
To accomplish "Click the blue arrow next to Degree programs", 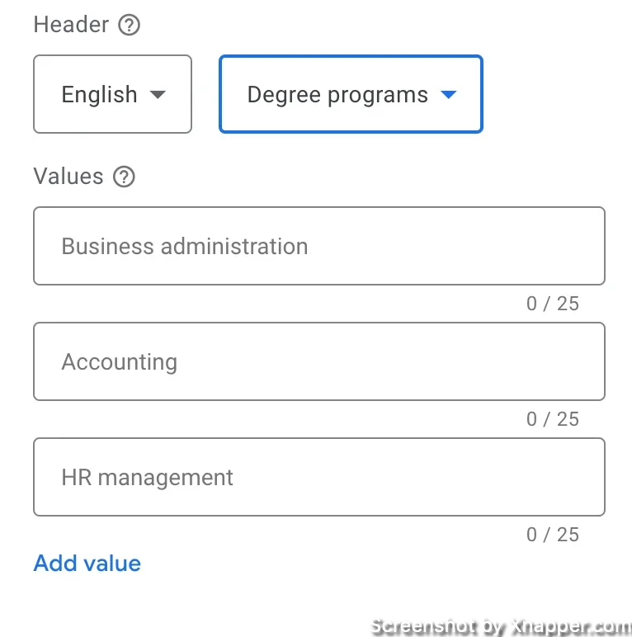I will pyautogui.click(x=449, y=95).
